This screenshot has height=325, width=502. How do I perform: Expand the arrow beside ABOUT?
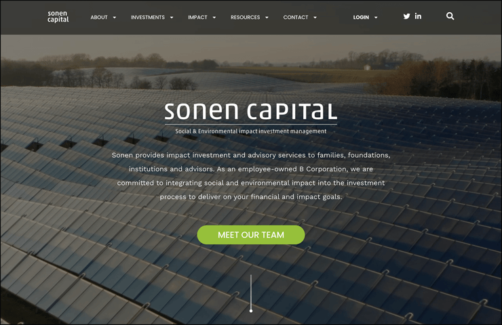click(x=114, y=18)
